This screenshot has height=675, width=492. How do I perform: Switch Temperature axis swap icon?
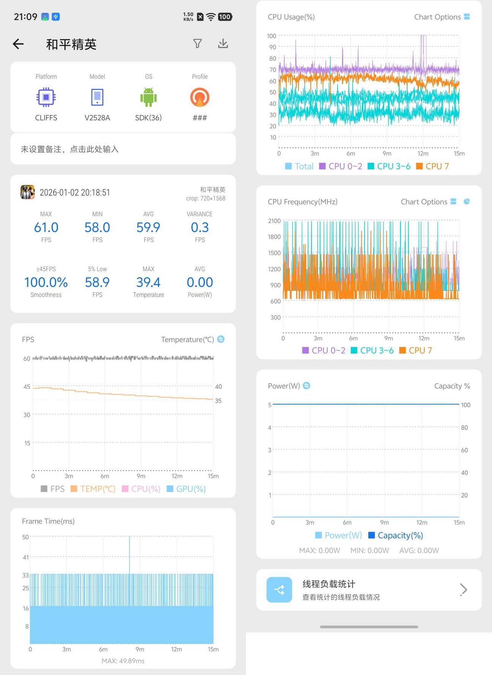(x=221, y=339)
